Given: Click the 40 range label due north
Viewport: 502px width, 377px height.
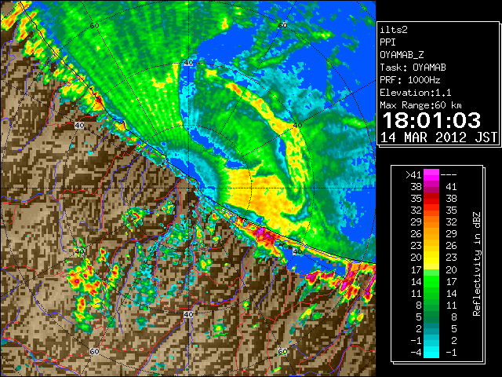Looking at the screenshot, I should coord(188,63).
